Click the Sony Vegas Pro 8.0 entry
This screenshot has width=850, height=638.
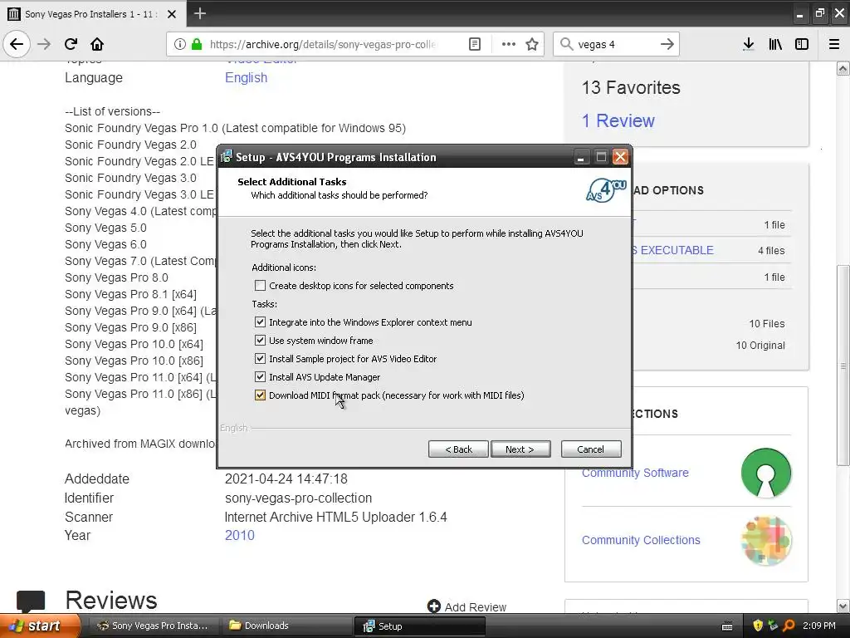pyautogui.click(x=116, y=277)
